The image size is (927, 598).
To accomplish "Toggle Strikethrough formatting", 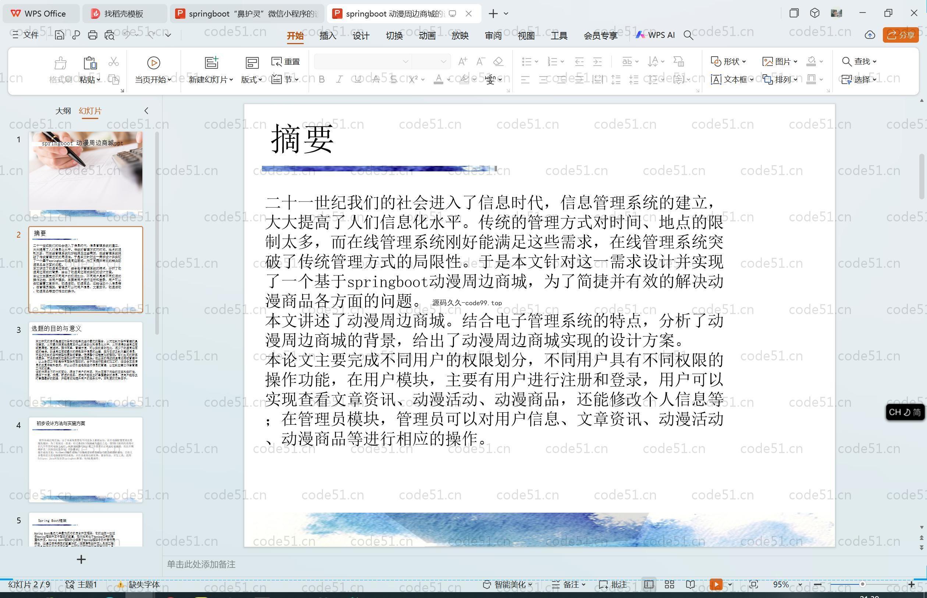I will coord(376,79).
